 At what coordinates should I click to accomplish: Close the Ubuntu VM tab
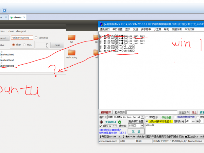[24, 17]
